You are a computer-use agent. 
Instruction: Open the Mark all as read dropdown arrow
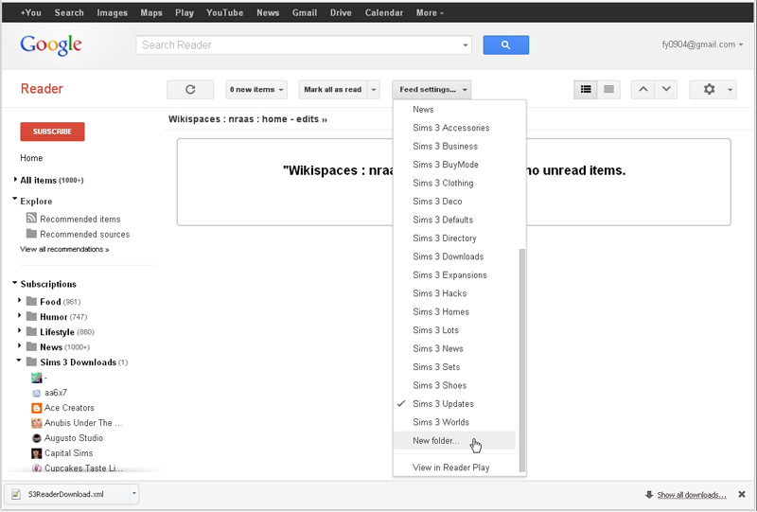374,89
